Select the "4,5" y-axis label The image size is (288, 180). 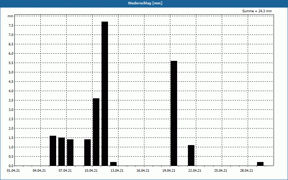pos(11,82)
